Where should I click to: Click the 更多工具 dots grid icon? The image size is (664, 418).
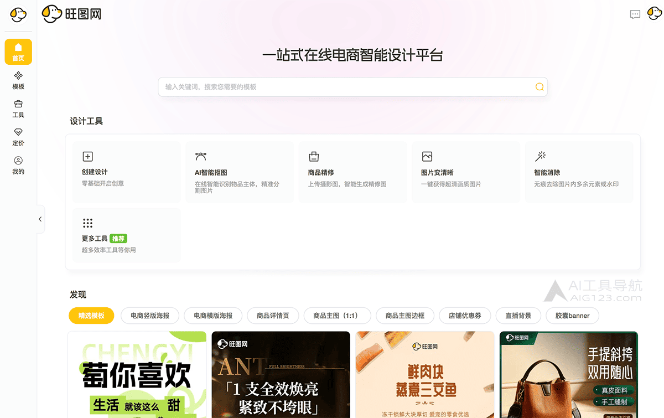tap(87, 223)
